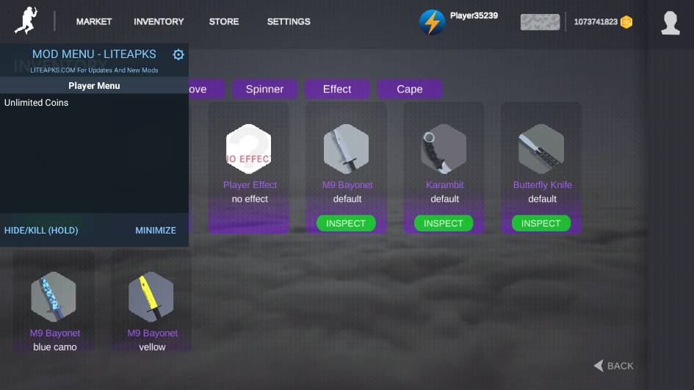
Task: Select the default M9 Bayonet knife image
Action: (346, 149)
